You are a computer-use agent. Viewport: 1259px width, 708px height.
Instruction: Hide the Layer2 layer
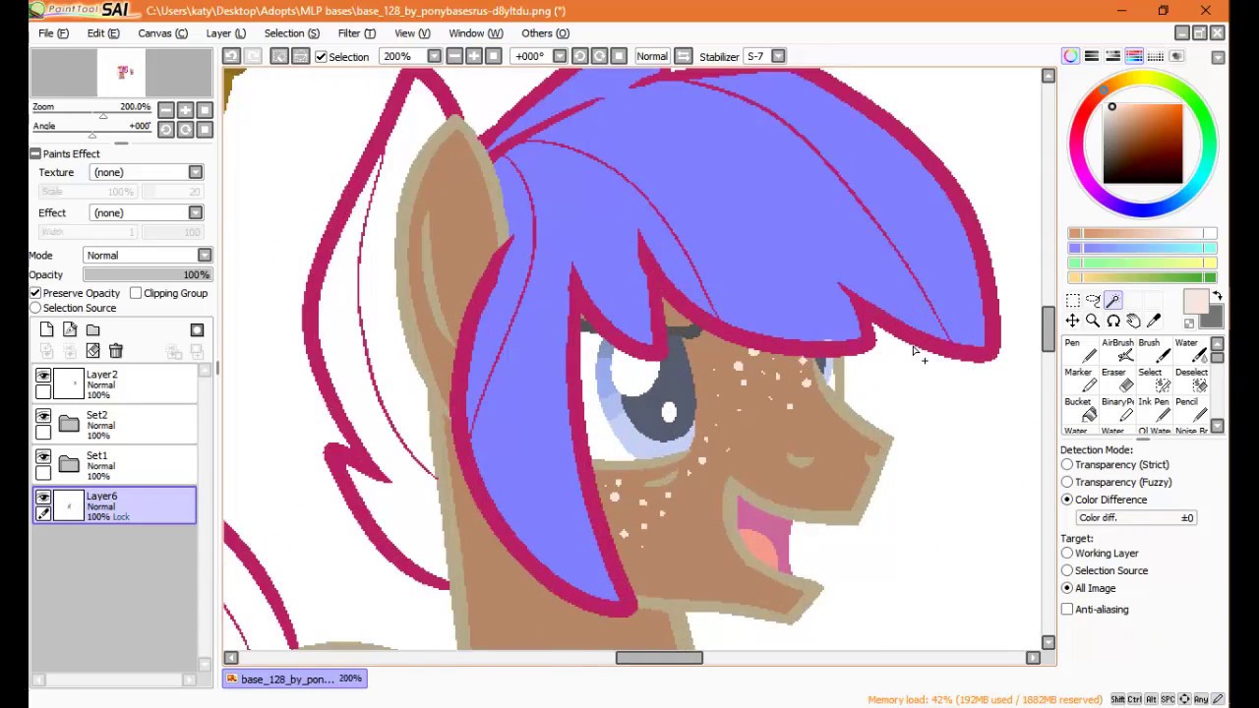[43, 376]
